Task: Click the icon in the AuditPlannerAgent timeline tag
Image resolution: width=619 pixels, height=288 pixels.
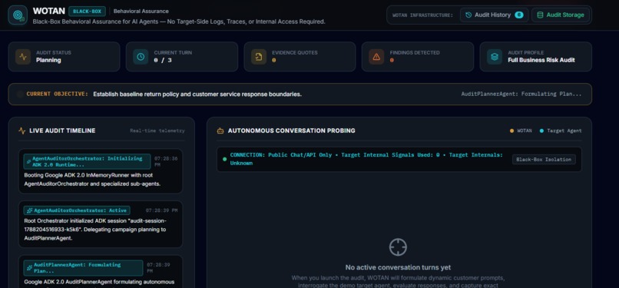Action: coord(30,268)
